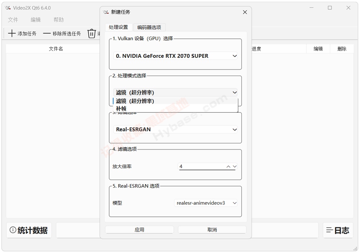Image resolution: width=360 pixels, height=252 pixels.
Task: Click the '放大倍率' label text
Action: pyautogui.click(x=122, y=167)
